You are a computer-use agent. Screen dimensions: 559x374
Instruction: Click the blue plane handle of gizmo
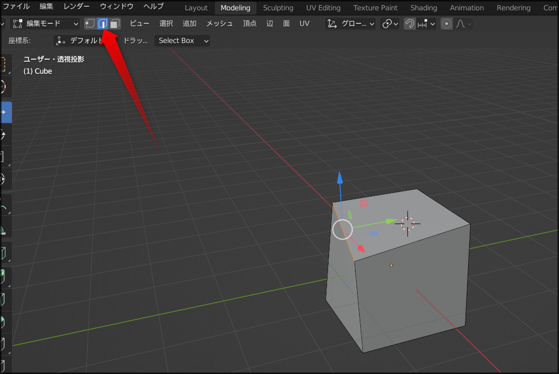[374, 233]
